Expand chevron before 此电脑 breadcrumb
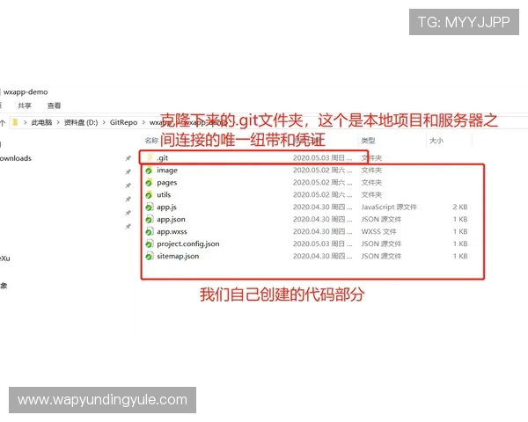The width and height of the screenshot is (528, 422). (26, 122)
